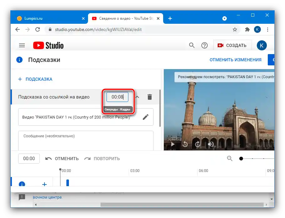Click the Сообщение (необязательно) message field
This screenshot has width=285, height=218.
86,141
